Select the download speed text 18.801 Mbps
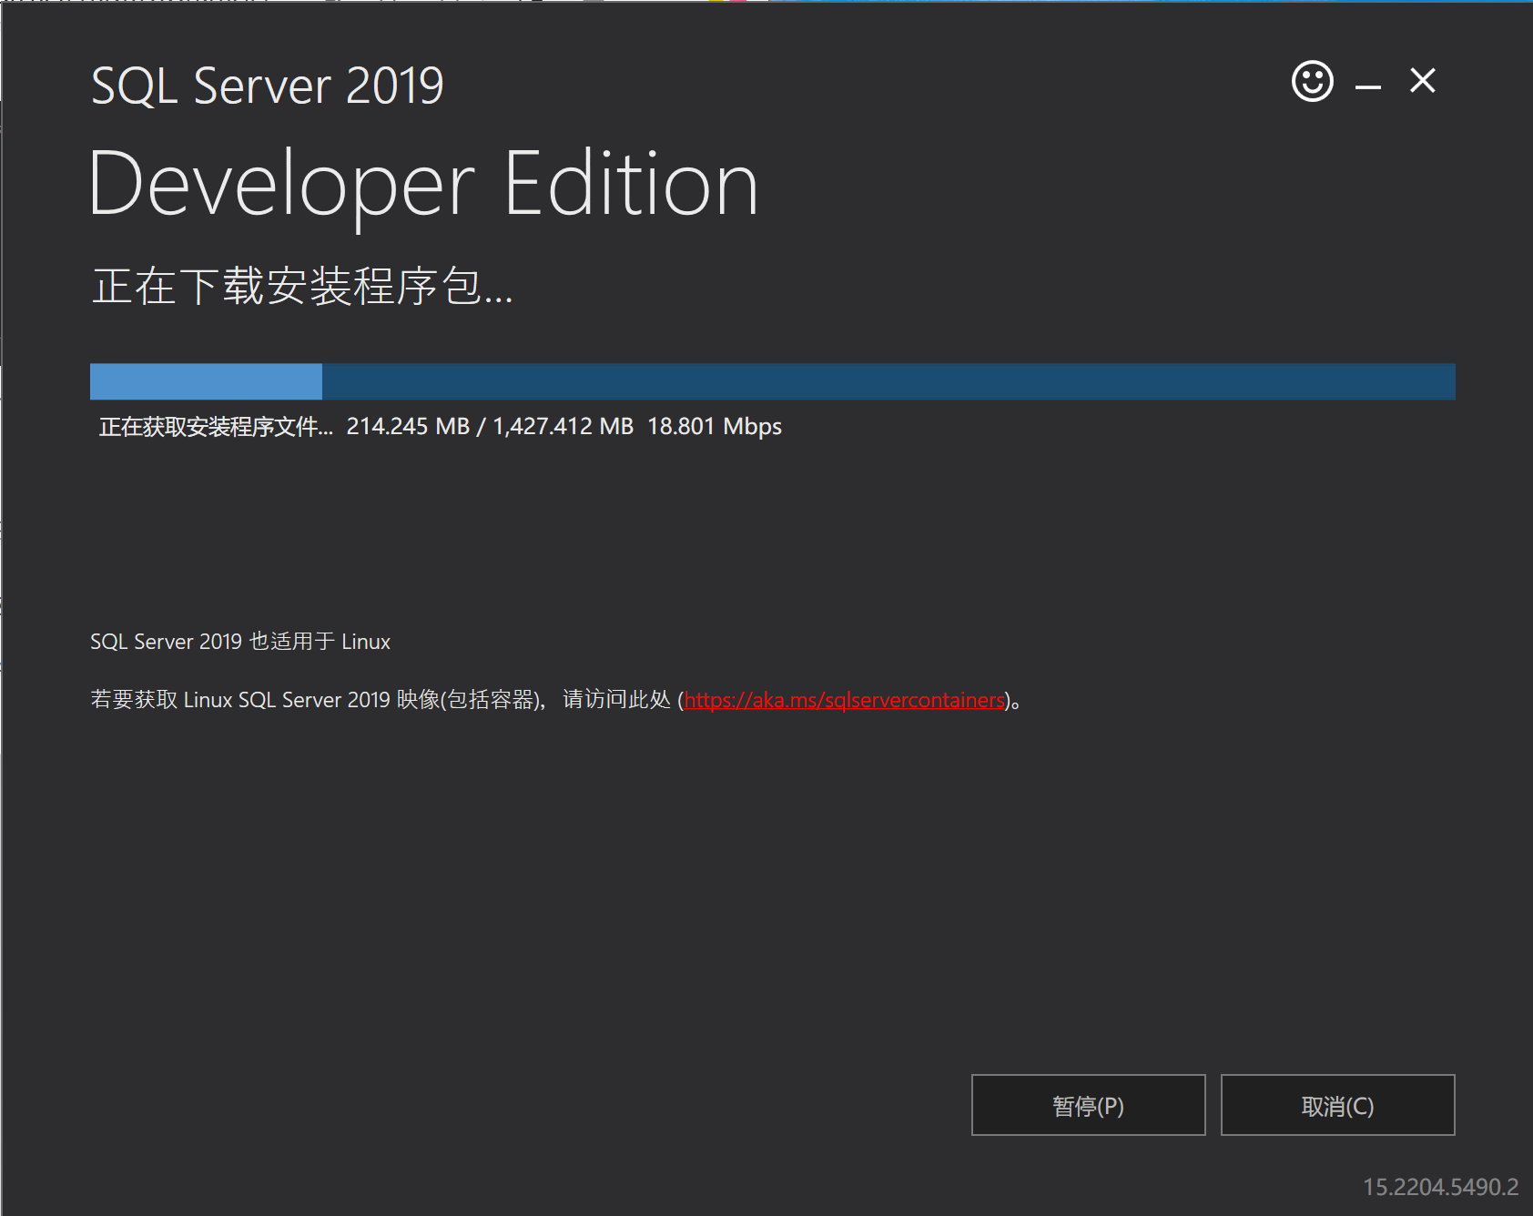The width and height of the screenshot is (1533, 1216). tap(714, 426)
